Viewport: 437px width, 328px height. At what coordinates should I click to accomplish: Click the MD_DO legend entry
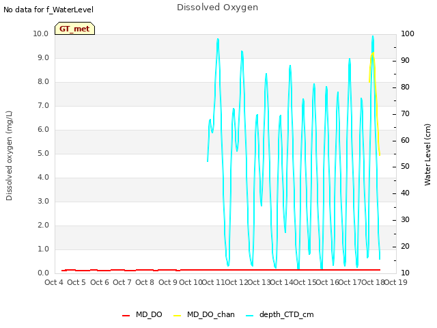click(142, 314)
